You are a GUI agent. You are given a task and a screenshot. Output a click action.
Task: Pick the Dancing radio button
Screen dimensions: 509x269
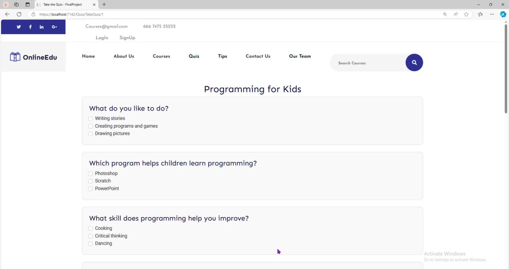click(x=91, y=244)
